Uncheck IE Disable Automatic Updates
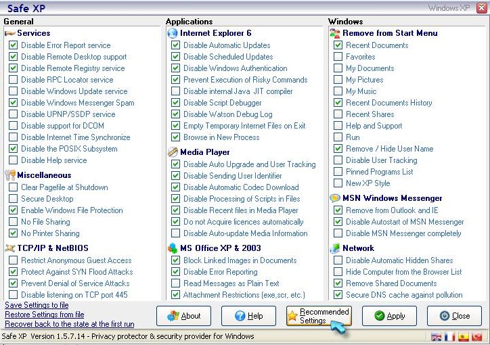This screenshot has height=345, width=490. 175,45
